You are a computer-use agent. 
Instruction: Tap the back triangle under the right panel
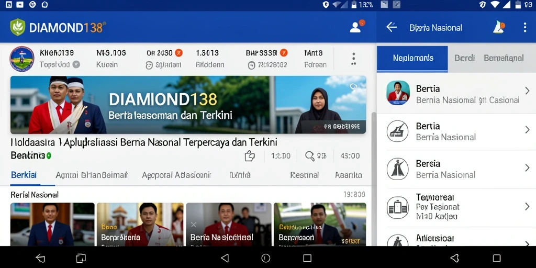[455, 258]
